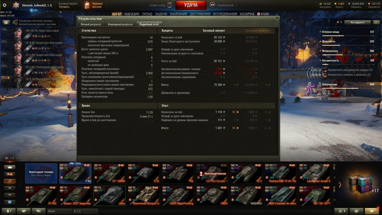382x215 pixels.
Task: Open the СКЛАД menu
Action: click(x=147, y=14)
